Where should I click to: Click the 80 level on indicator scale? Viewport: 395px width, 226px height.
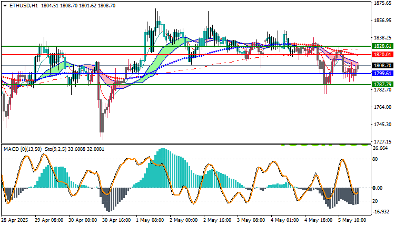[376, 159]
